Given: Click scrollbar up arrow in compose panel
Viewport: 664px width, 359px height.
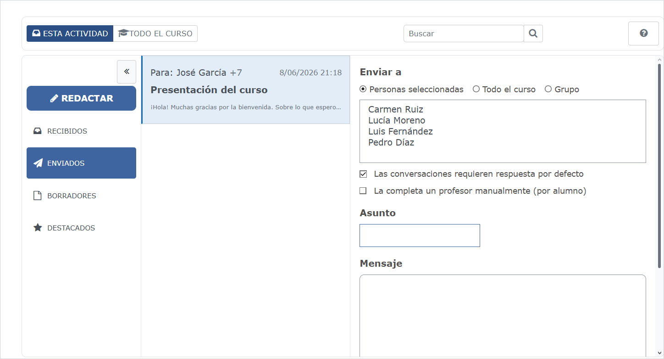Looking at the screenshot, I should click(x=659, y=60).
